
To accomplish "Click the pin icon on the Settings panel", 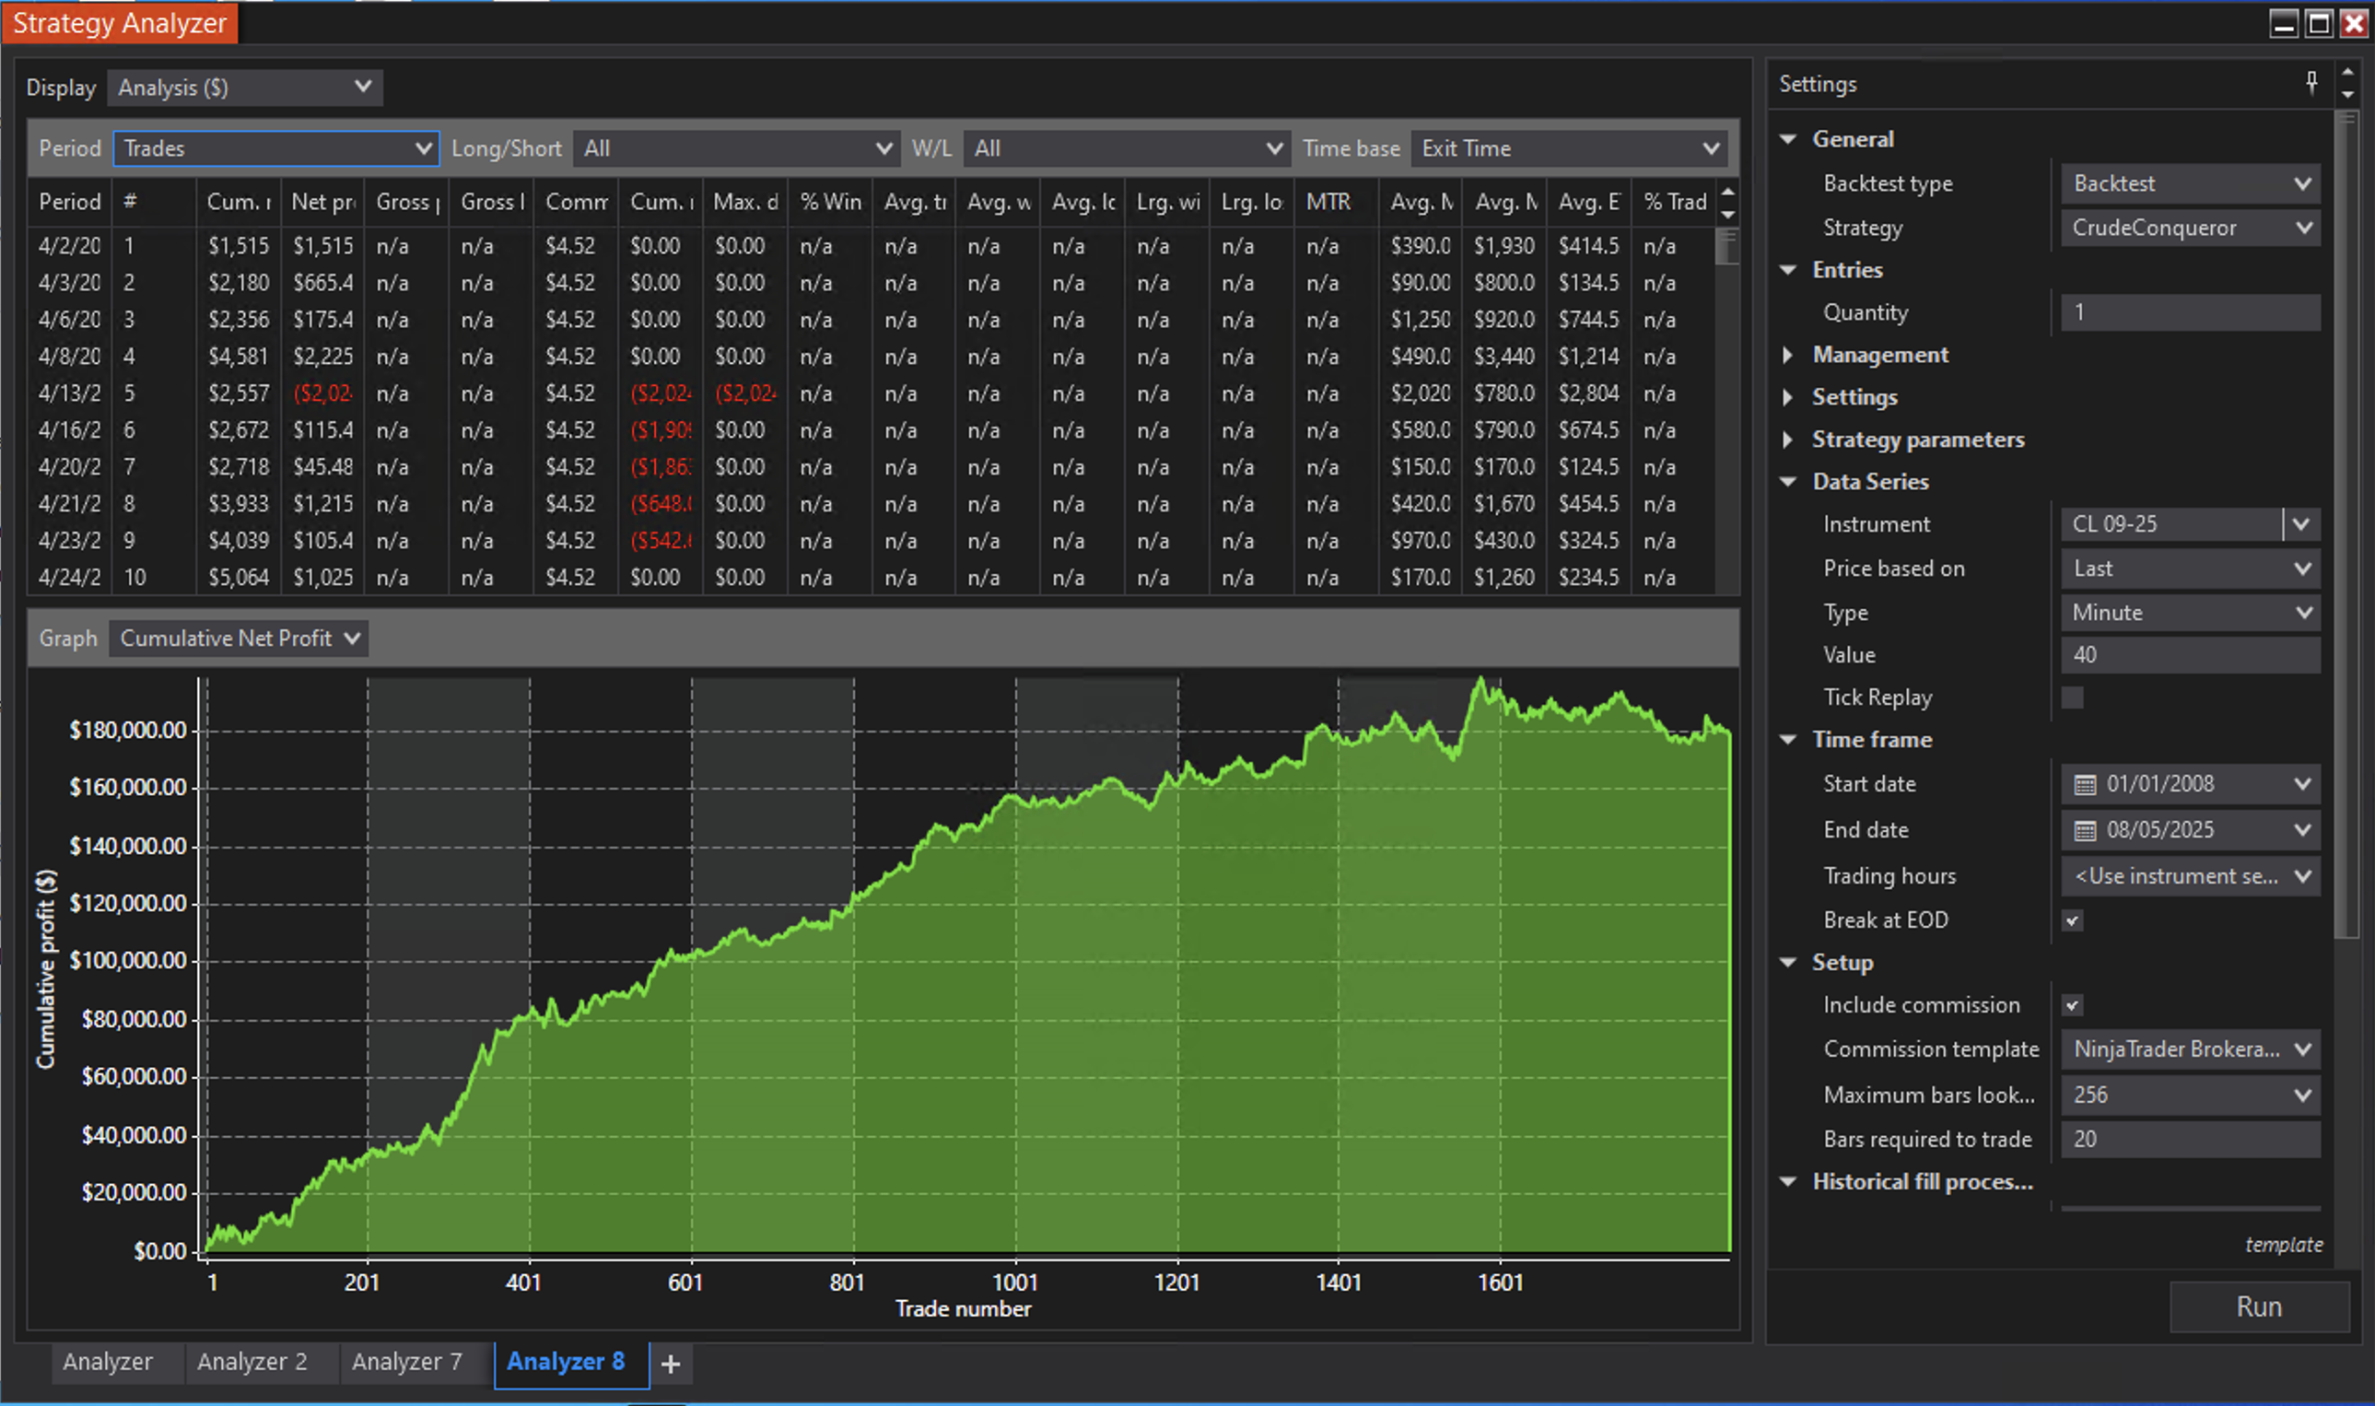I will 2311,83.
